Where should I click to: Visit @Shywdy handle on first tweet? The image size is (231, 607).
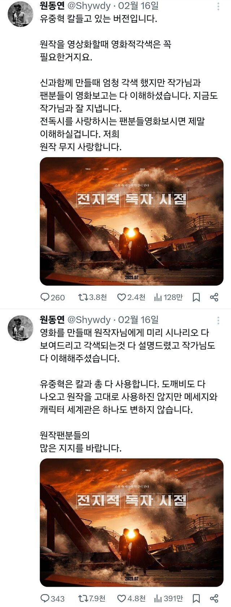89,6
